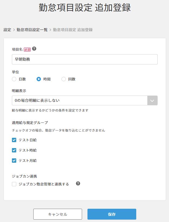Click the 勤怠項目設定 追加登録 breadcrumb text
Screen dimensions: 169x222
[73, 30]
